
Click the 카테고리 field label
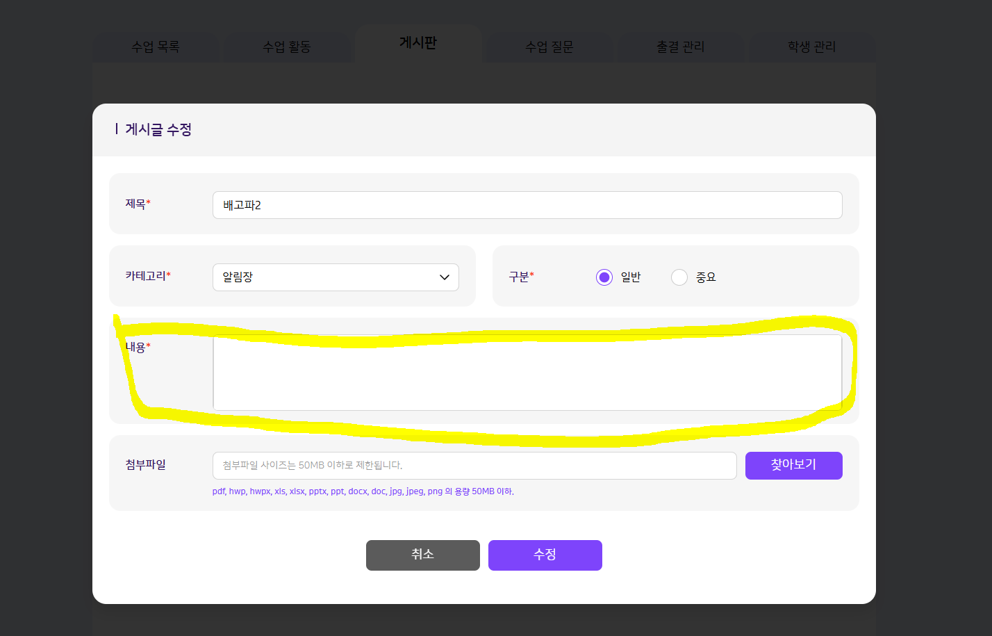pos(147,276)
